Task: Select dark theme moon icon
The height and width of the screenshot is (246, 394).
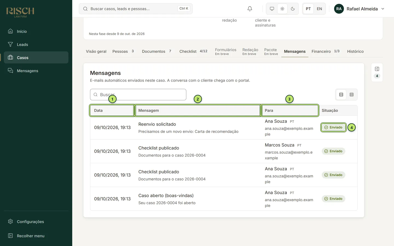Action: tap(293, 9)
